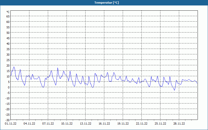Click the -20 value on temperature axis
Image resolution: width=208 pixels, height=130 pixels.
[8, 109]
